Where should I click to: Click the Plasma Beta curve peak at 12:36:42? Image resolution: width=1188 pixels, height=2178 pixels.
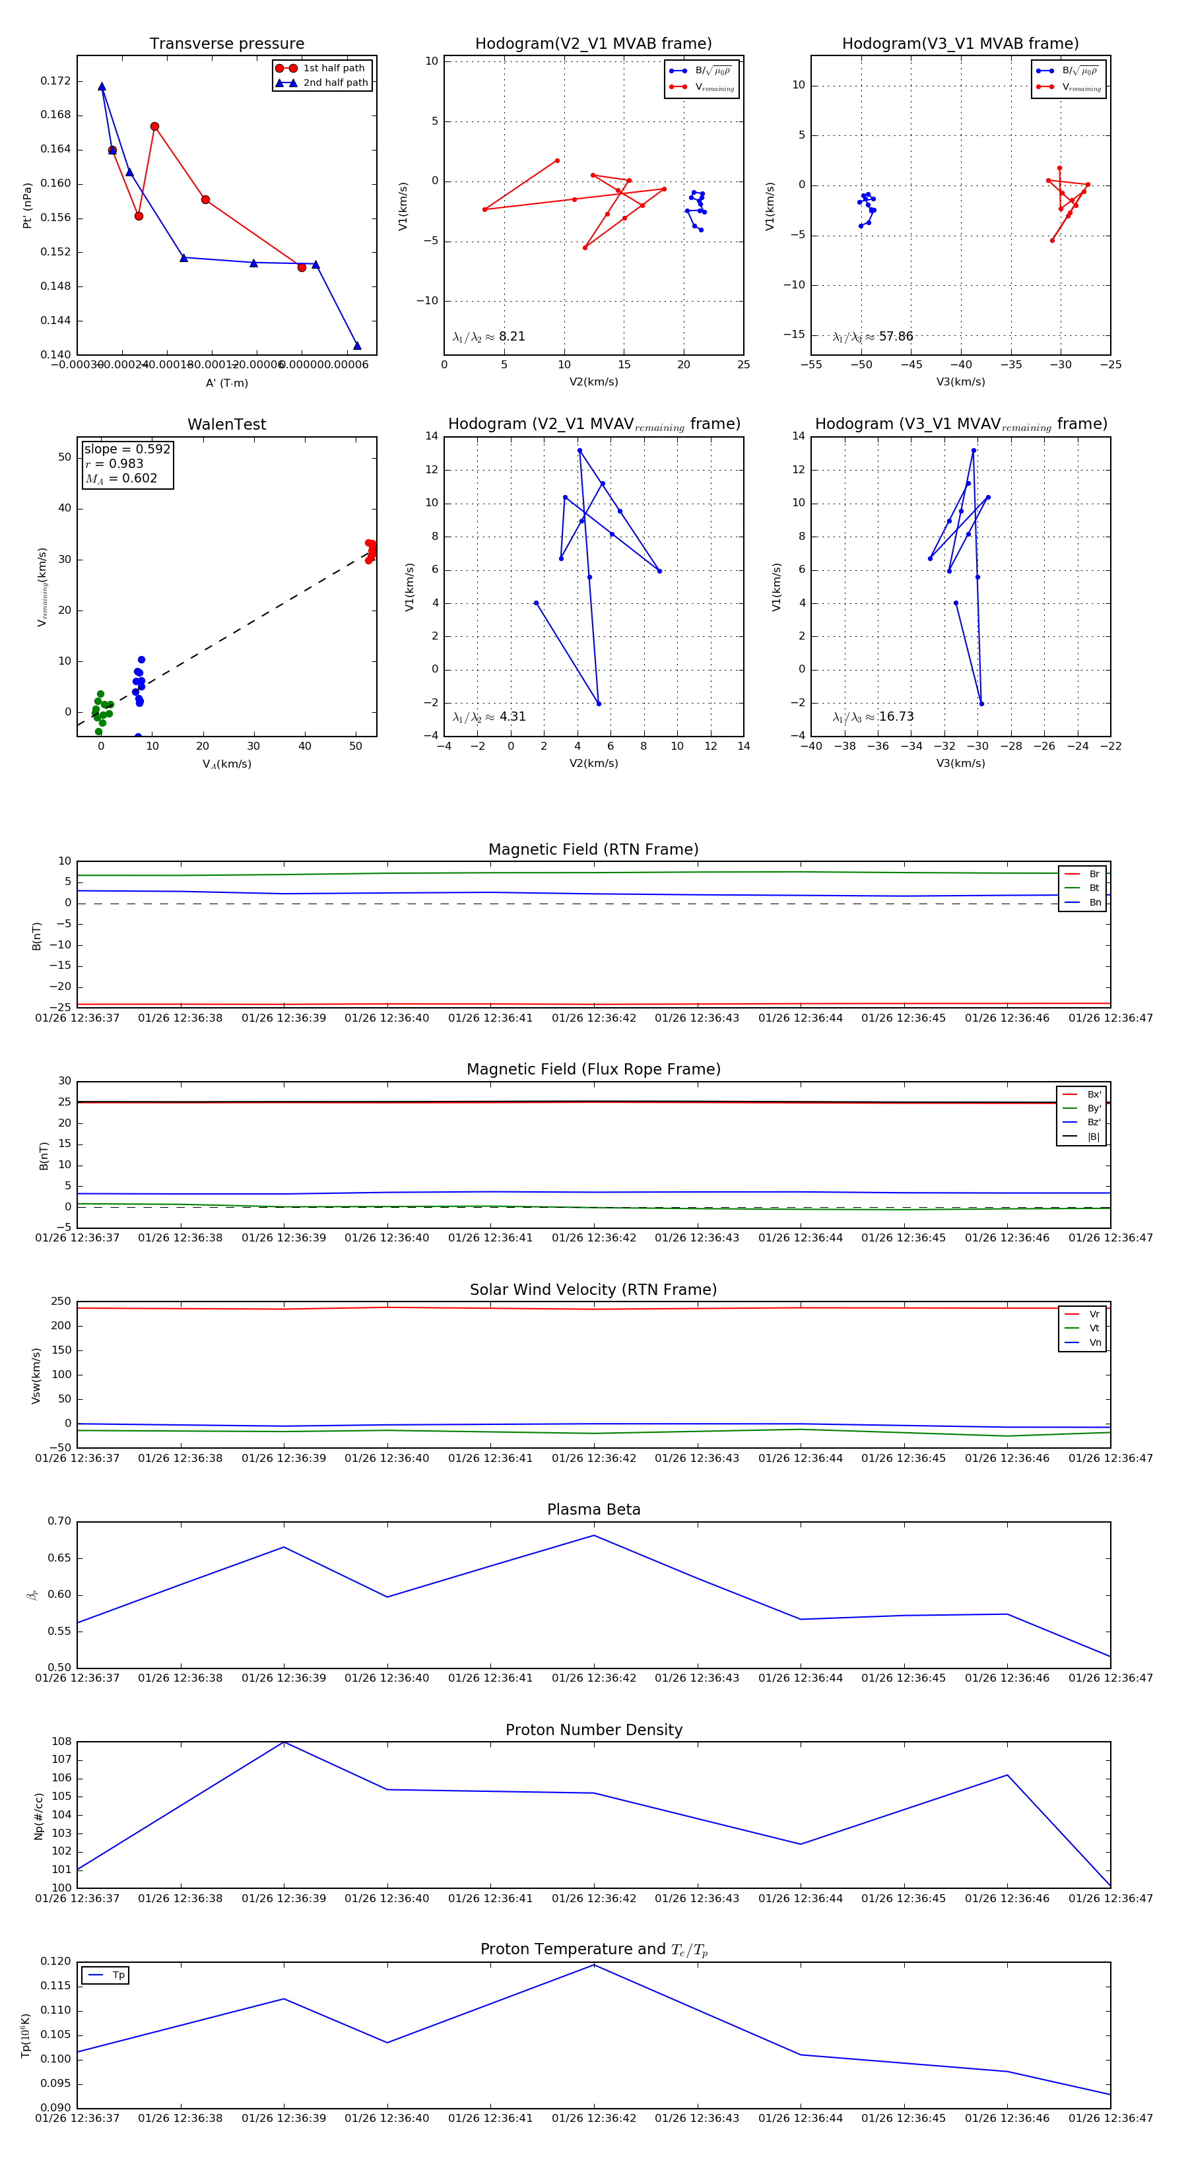pos(593,1535)
